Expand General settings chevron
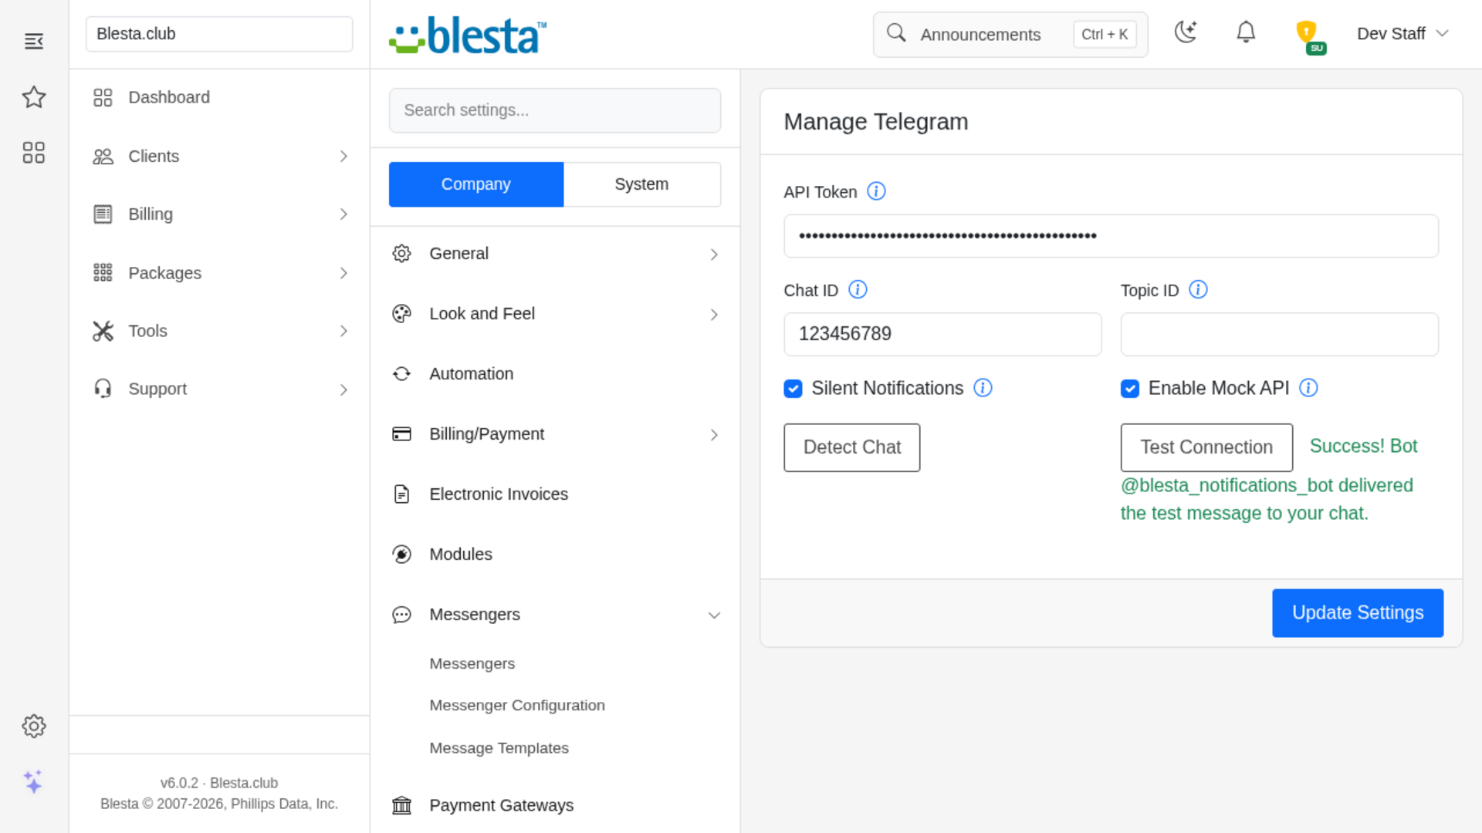Image resolution: width=1482 pixels, height=833 pixels. [714, 255]
